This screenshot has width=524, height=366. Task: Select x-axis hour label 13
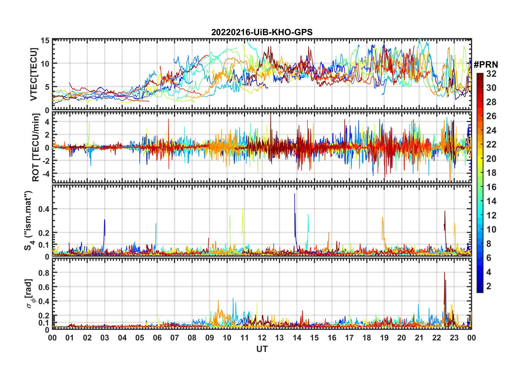[279, 338]
